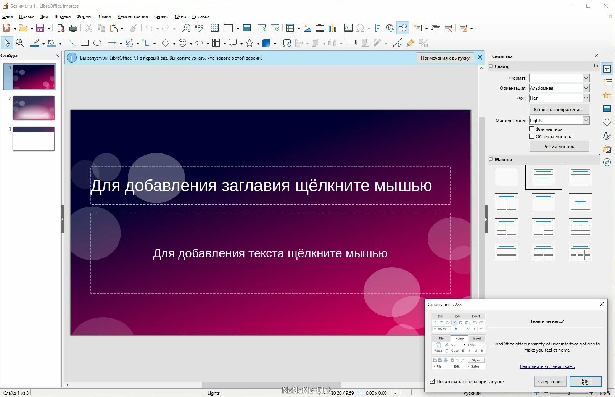Follow the Выполнить это действие link

(x=547, y=366)
